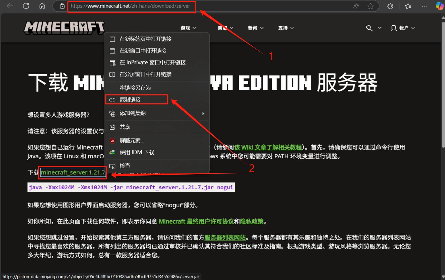The height and width of the screenshot is (280, 445).
Task: Open the Wiki 文章了解相关教程 link
Action: tap(268, 147)
